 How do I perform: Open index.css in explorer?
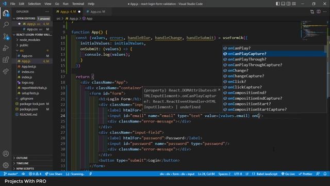tap(28, 72)
